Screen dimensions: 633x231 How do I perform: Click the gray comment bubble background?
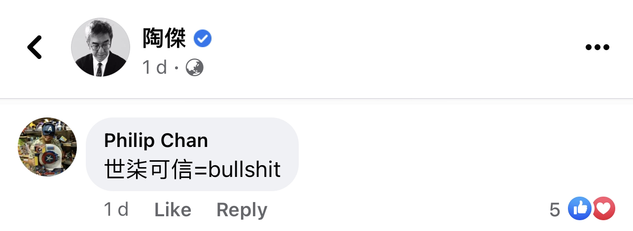click(192, 154)
